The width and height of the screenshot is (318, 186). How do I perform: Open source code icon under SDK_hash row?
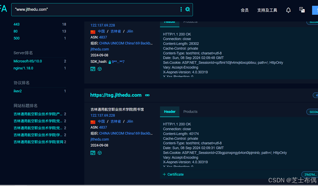93,69
